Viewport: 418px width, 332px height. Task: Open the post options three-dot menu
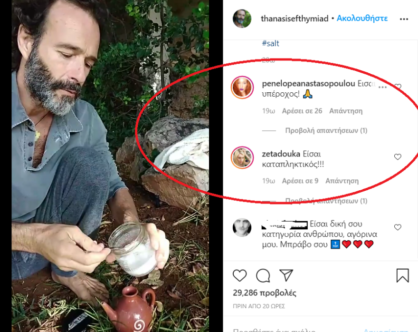[x=404, y=18]
